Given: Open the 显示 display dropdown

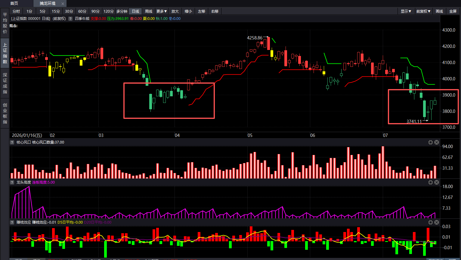Looking at the screenshot, I should pos(406,11).
